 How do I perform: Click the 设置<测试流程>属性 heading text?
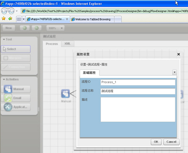94,64
